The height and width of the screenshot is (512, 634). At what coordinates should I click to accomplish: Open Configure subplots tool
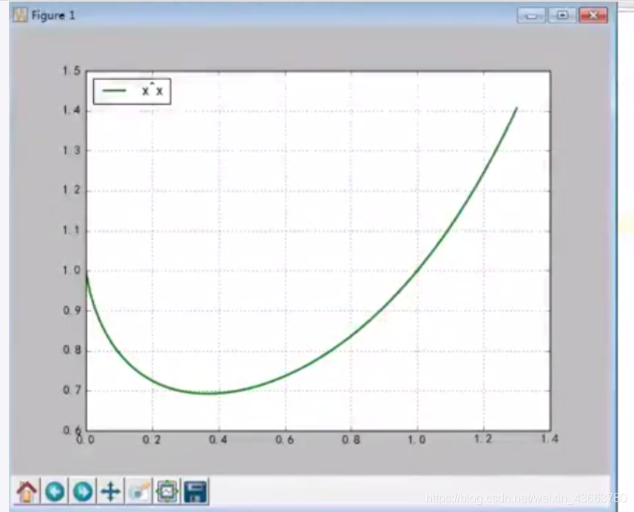(167, 491)
